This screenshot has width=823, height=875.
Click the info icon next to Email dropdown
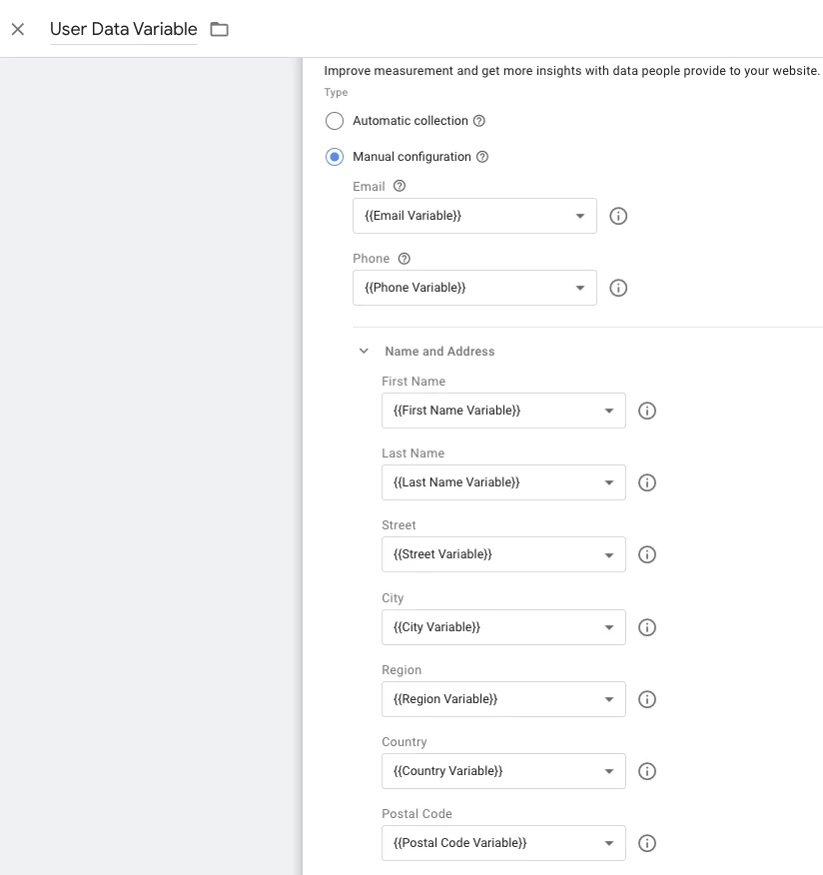(617, 216)
